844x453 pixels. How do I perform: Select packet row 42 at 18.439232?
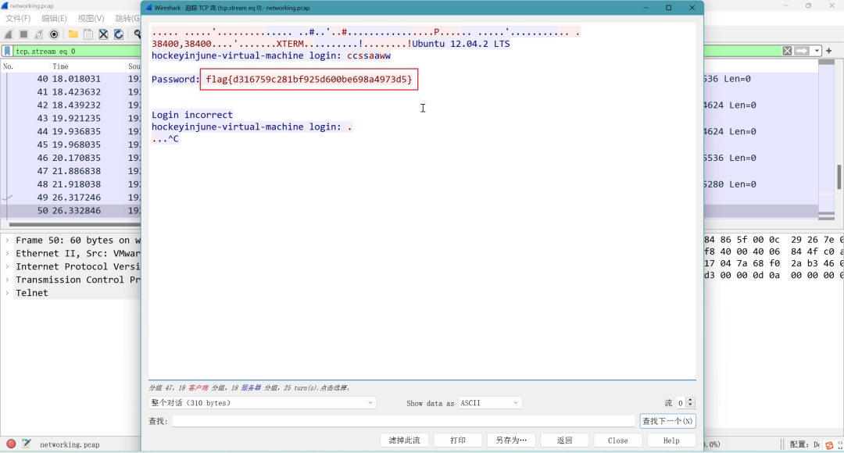[x=70, y=105]
